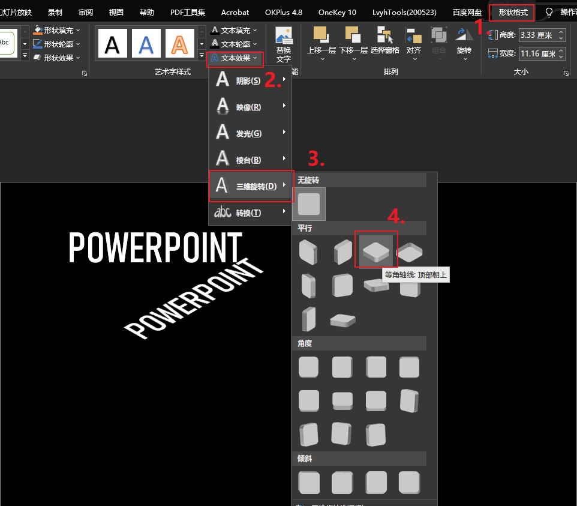Open the 大小 group dialog launcher
This screenshot has height=506, width=577.
click(566, 73)
